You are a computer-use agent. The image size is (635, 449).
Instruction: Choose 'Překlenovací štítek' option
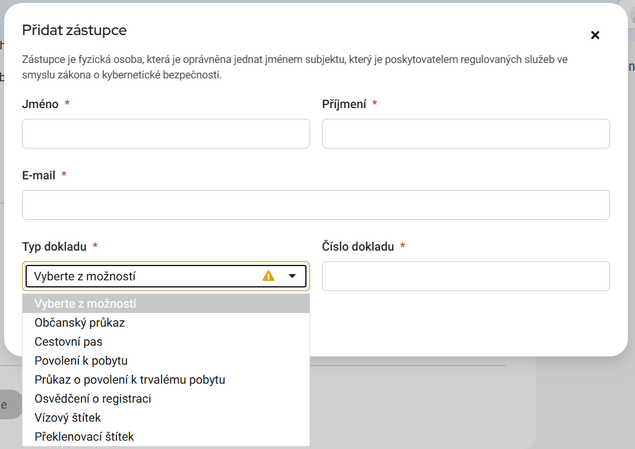(84, 437)
